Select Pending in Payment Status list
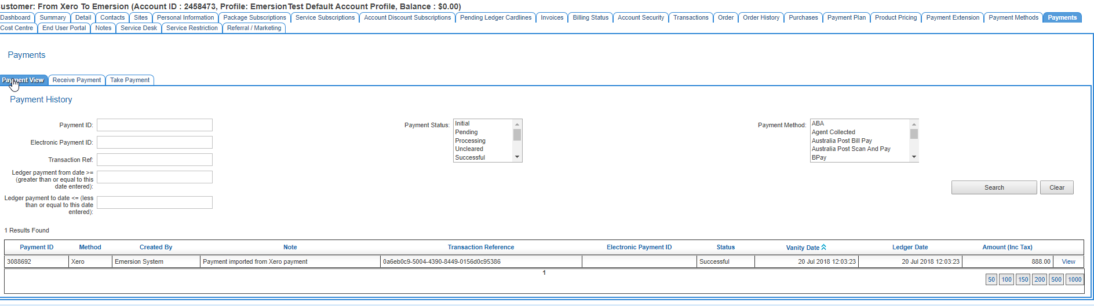 pyautogui.click(x=466, y=132)
